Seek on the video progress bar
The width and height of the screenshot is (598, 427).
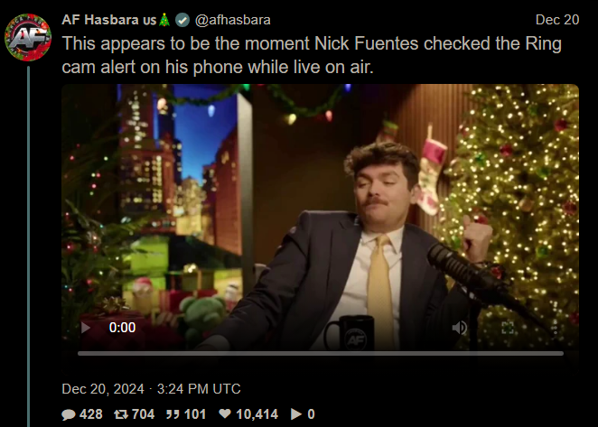coord(321,353)
